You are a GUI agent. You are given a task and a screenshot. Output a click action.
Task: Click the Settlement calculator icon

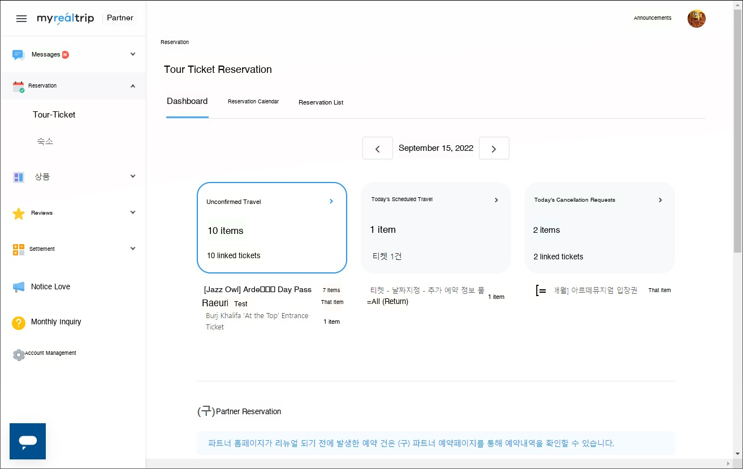pos(19,249)
